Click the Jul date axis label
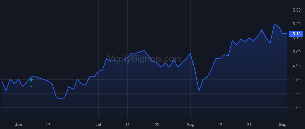Image resolution: width=305 pixels, height=129 pixels. point(98,125)
